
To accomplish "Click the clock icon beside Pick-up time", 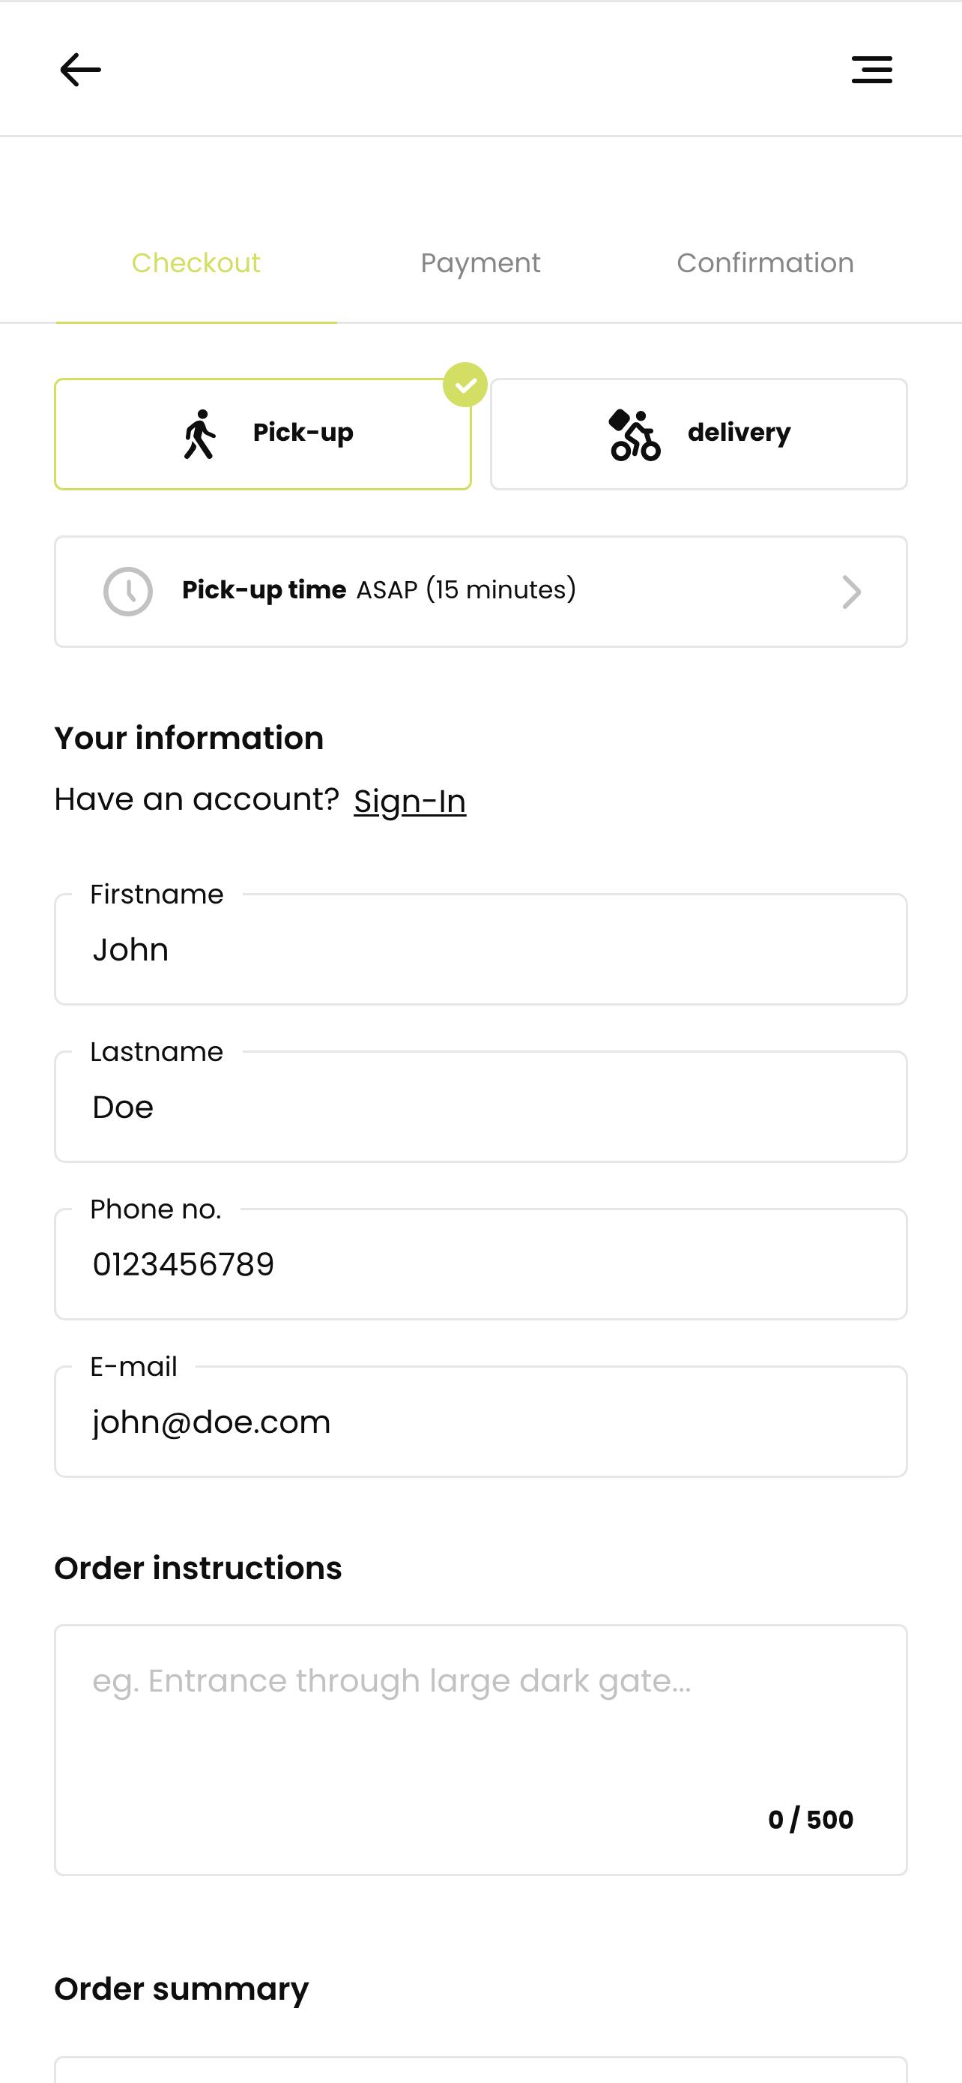I will pos(127,591).
